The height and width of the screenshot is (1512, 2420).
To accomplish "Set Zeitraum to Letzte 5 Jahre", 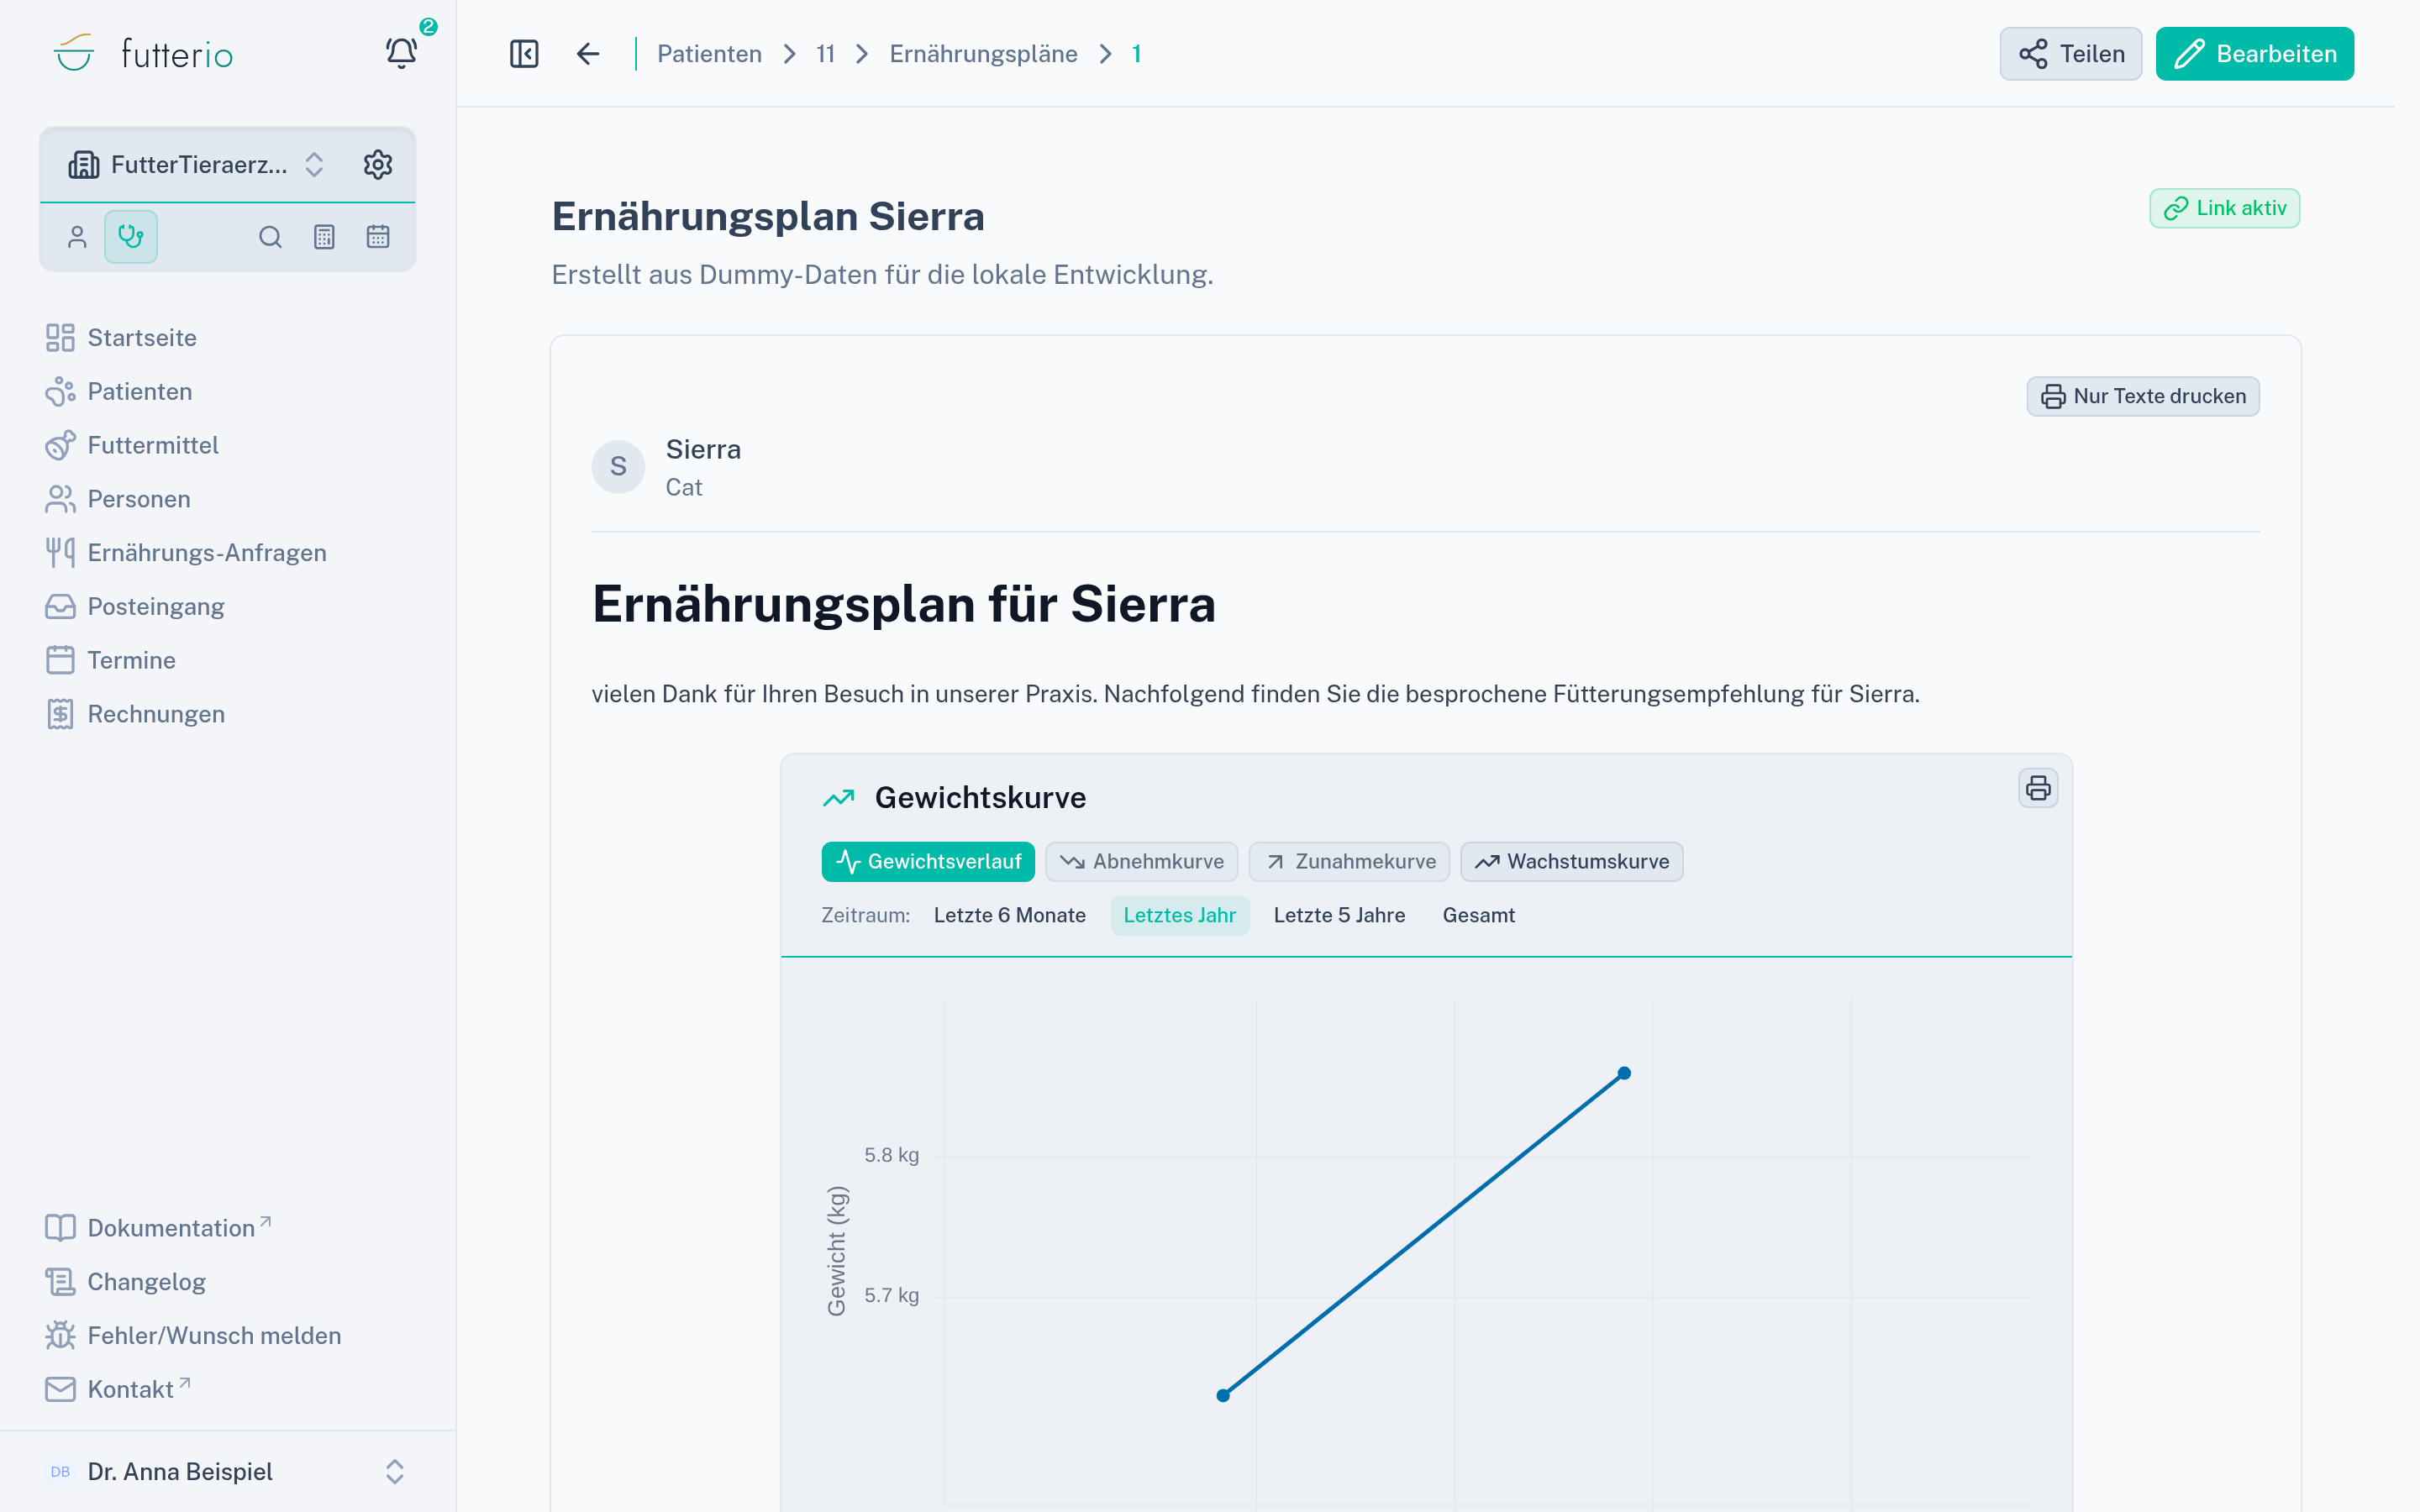I will [1339, 916].
